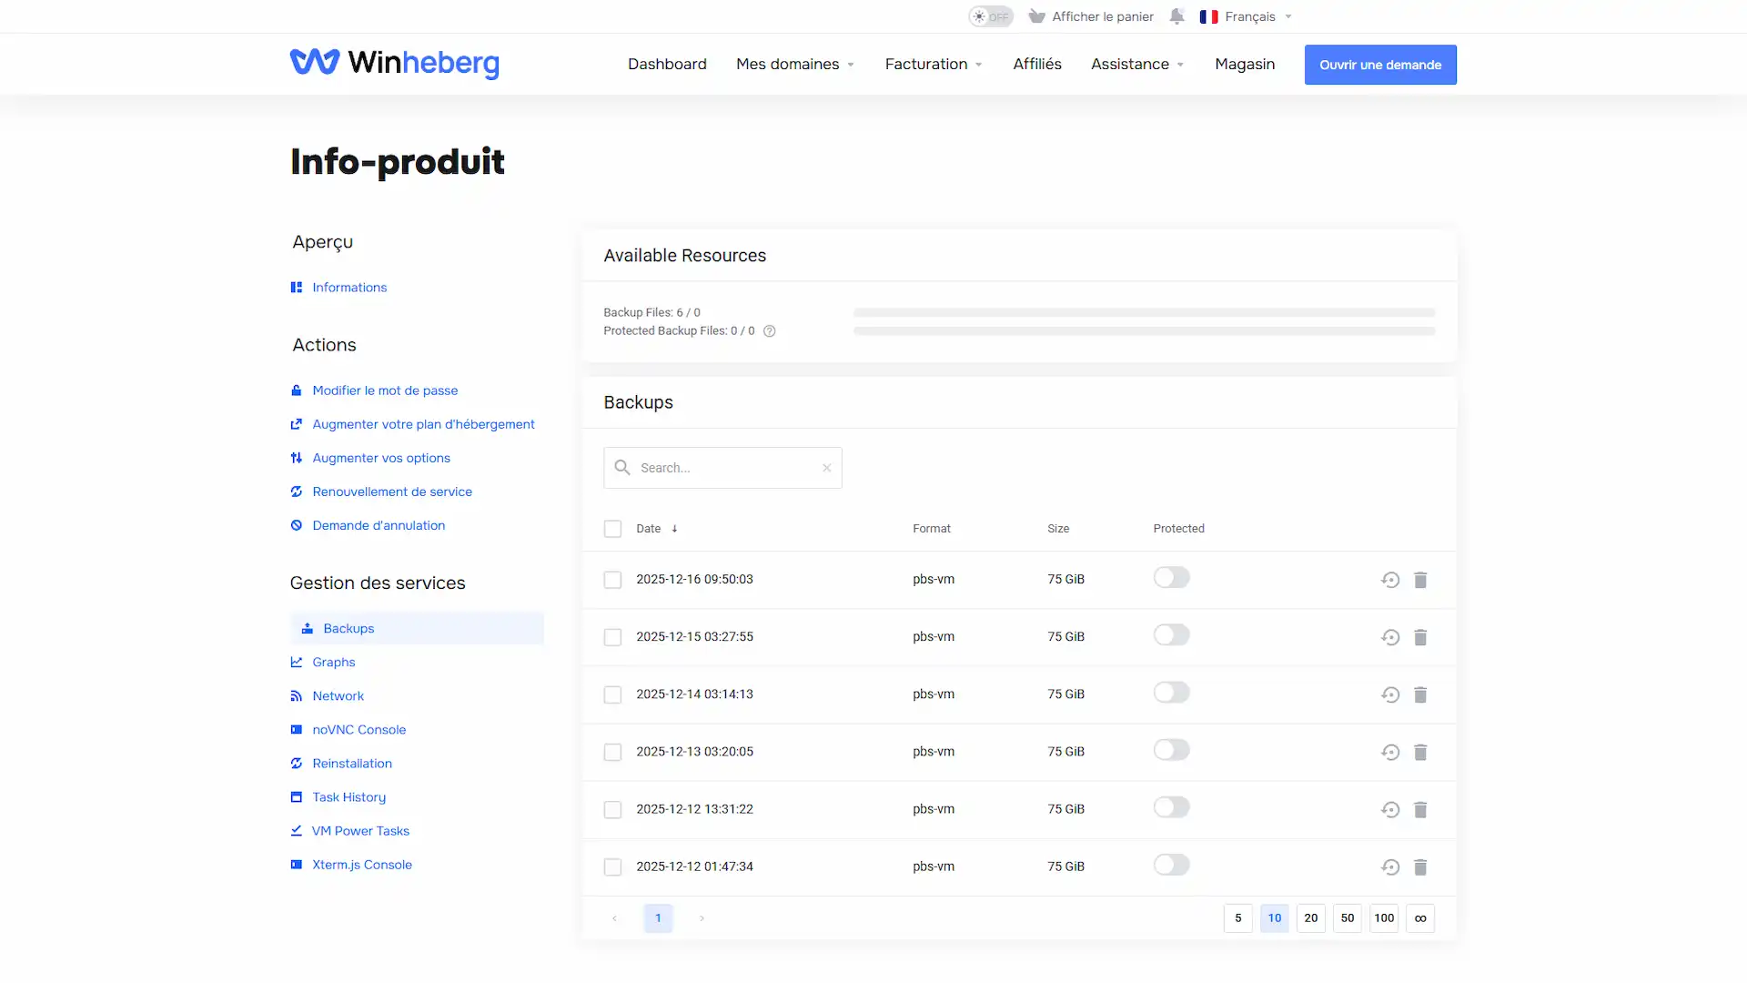The height and width of the screenshot is (983, 1747).
Task: Show 50 backups per page
Action: coord(1348,917)
